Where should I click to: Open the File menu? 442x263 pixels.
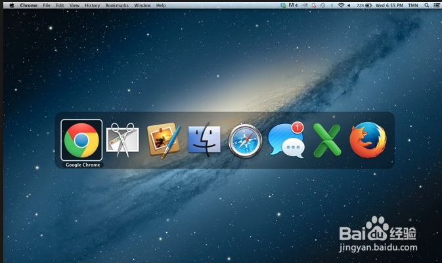coord(47,5)
